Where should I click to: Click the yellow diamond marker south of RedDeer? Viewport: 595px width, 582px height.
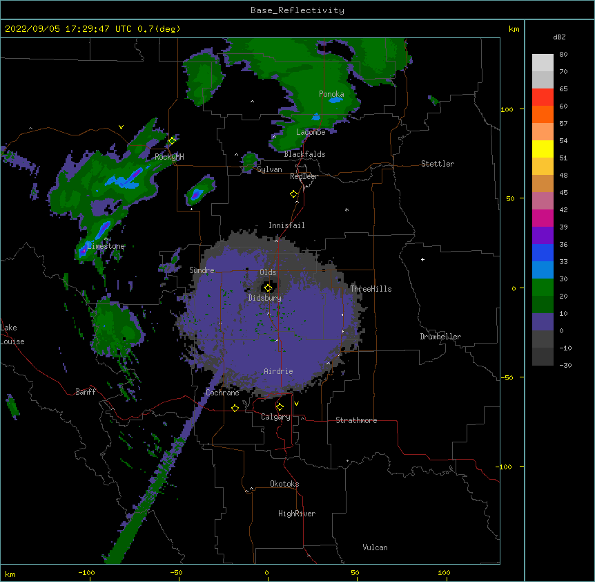pos(294,194)
